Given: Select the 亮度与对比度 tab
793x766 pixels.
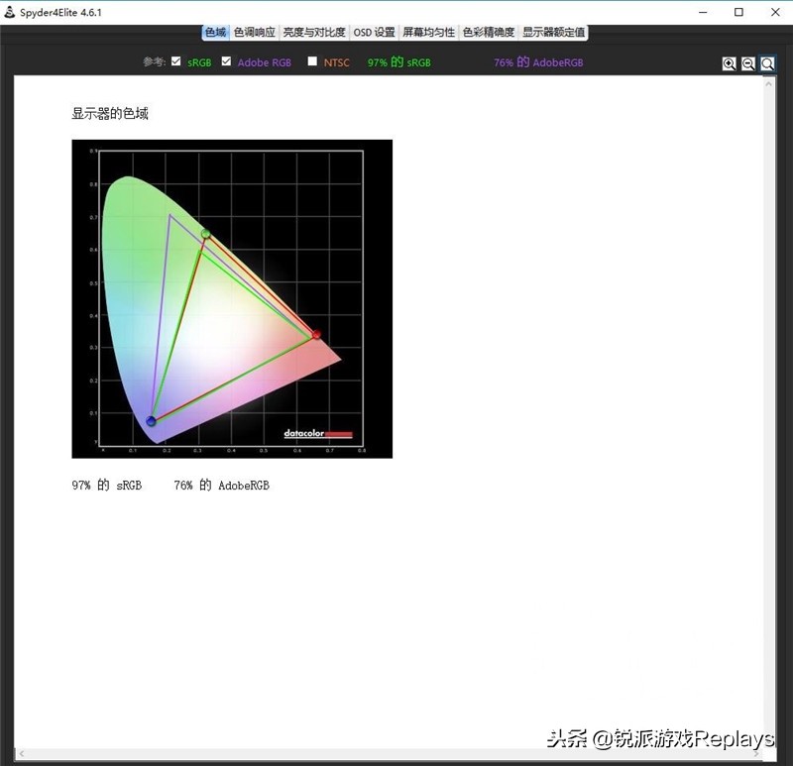Looking at the screenshot, I should point(313,32).
